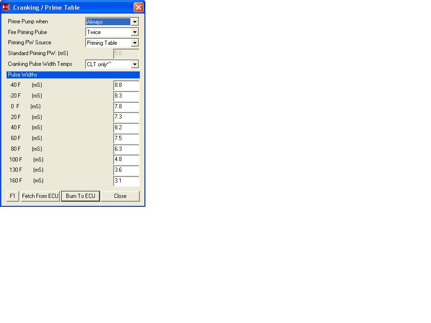Select the 160 F pulse width field
The height and width of the screenshot is (323, 431).
pos(126,182)
